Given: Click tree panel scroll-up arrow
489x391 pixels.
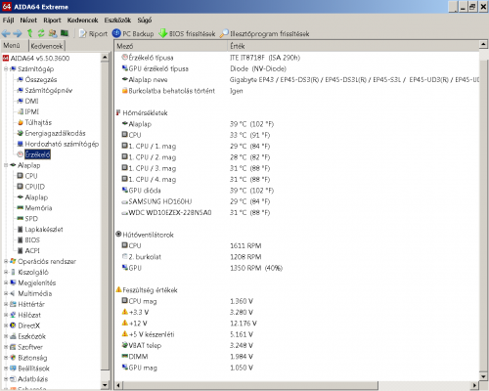Looking at the screenshot, I should point(105,58).
